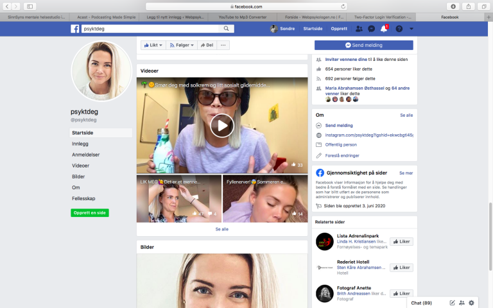Viewport: 493px width, 308px height.
Task: Click the Safari address bar
Action: click(x=246, y=6)
